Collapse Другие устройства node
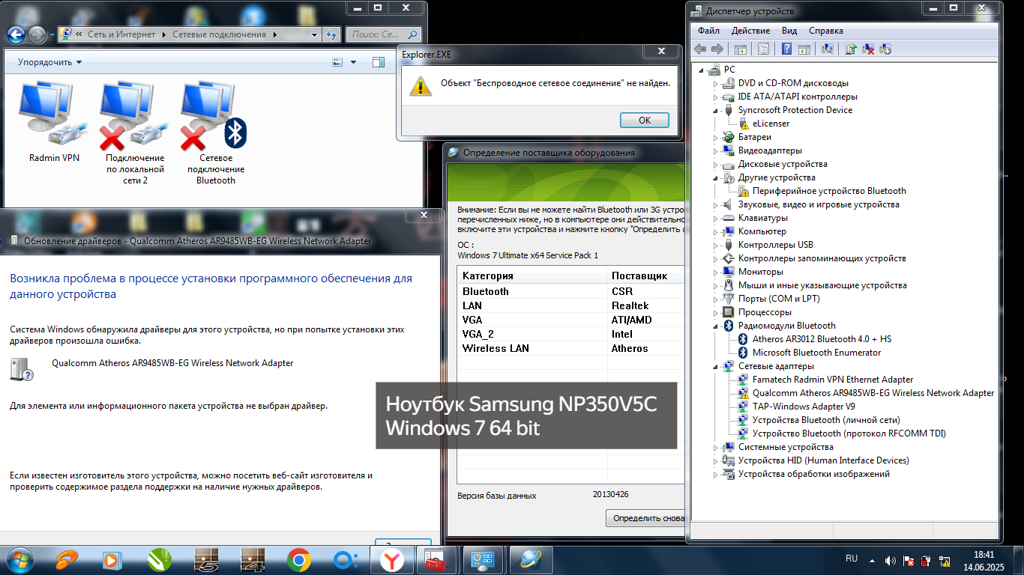Screen dimensions: 1024x575 [715, 177]
